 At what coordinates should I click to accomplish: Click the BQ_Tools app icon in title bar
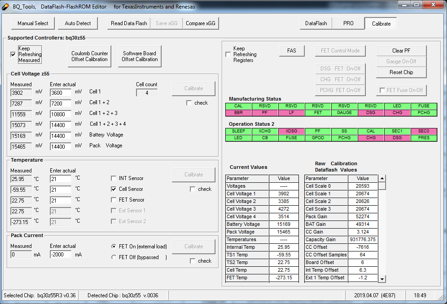[x=5, y=7]
